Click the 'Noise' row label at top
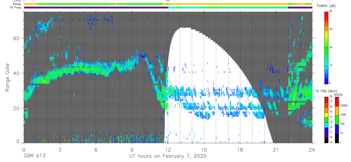351x162 pixels. 17,4
